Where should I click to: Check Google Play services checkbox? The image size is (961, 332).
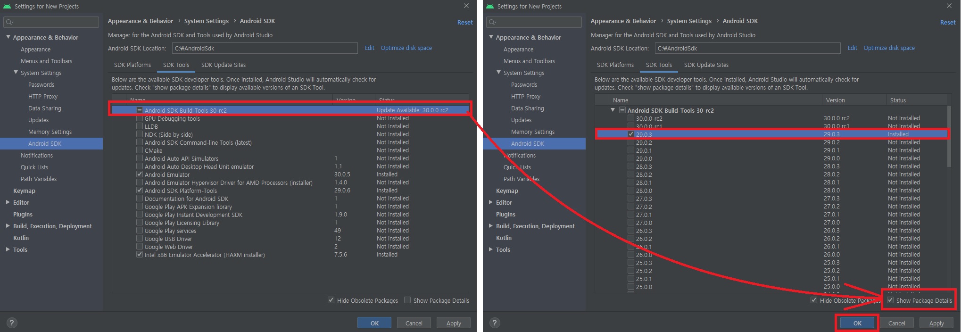(140, 231)
